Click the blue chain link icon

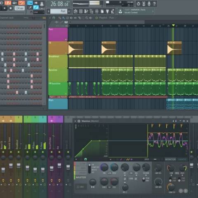(x=36, y=7)
